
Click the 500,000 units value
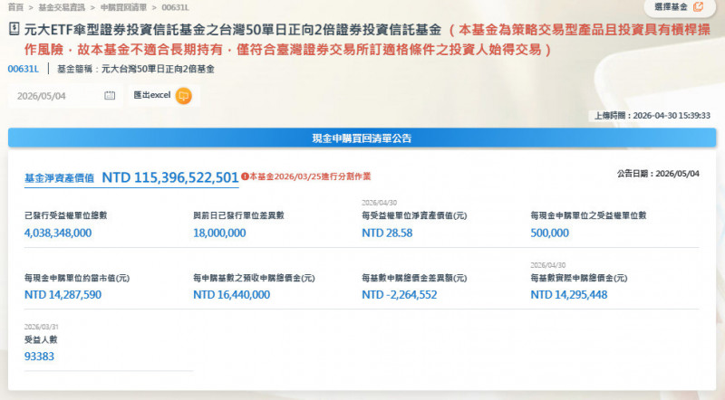550,233
